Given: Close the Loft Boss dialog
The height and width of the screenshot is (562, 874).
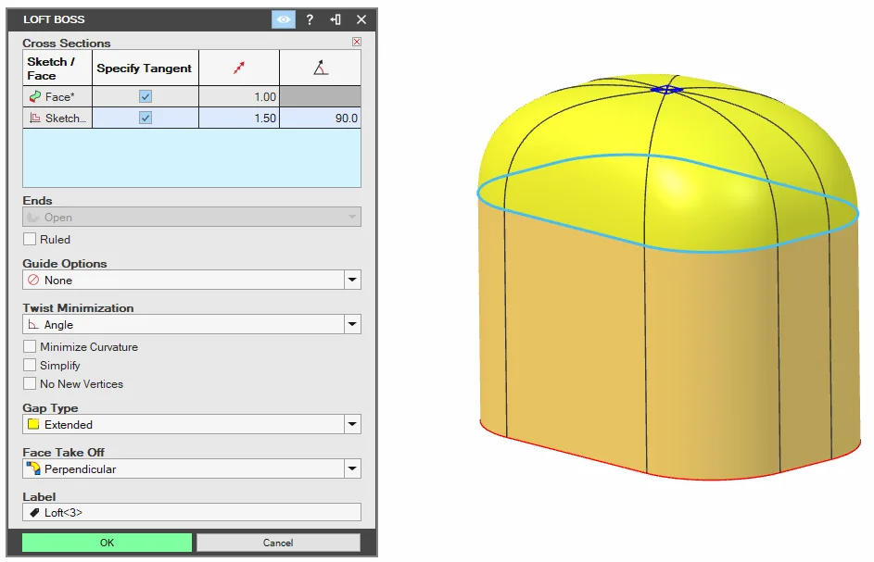Looking at the screenshot, I should click(x=361, y=19).
